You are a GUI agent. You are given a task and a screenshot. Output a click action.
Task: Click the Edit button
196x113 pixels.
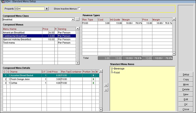(x=186, y=99)
